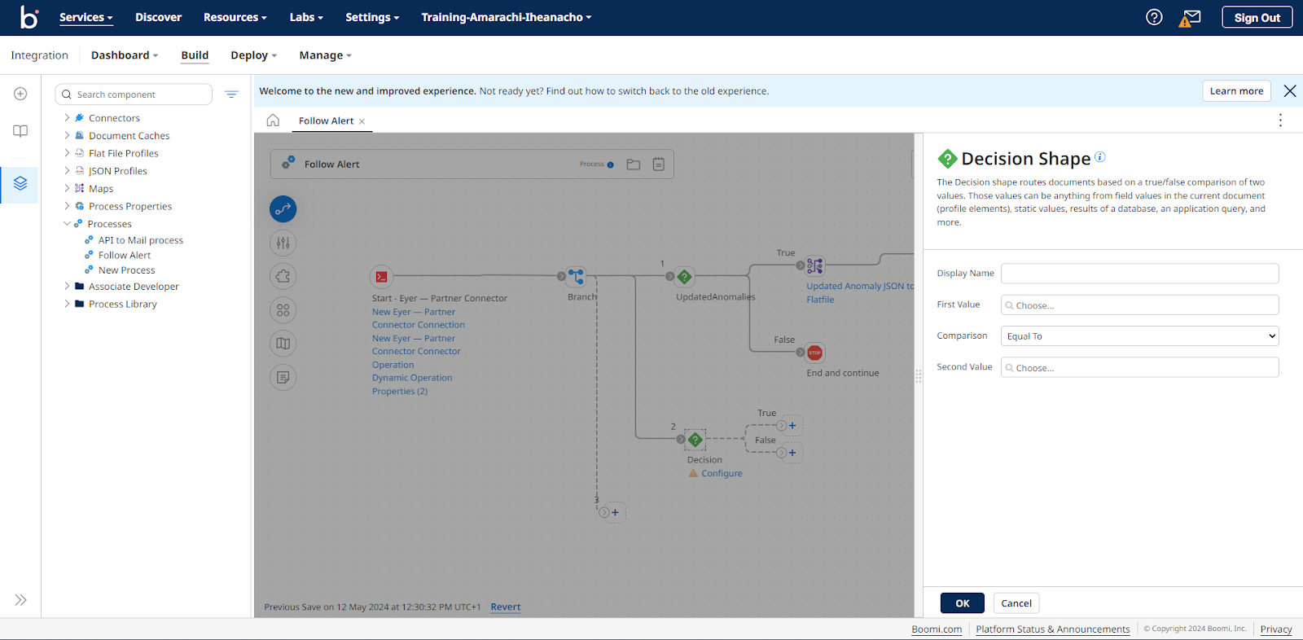Dismiss the welcome banner with X
Image resolution: width=1303 pixels, height=640 pixels.
[1290, 91]
